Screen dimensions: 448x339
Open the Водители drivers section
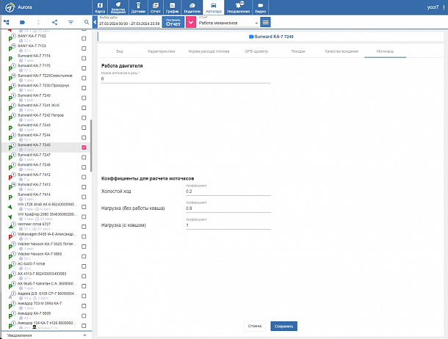tap(192, 7)
